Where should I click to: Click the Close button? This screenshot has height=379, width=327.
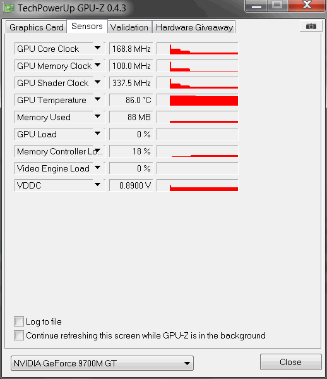[290, 362]
